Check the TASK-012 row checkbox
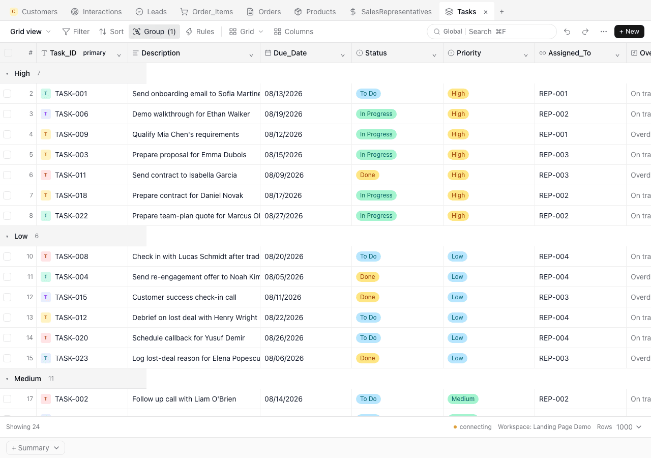Image resolution: width=651 pixels, height=458 pixels. [7, 318]
